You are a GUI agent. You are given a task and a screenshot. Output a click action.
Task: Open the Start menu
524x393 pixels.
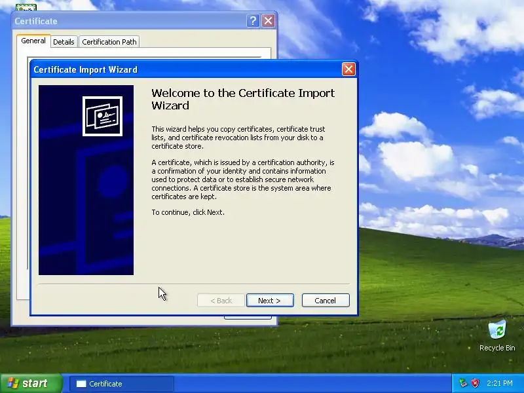(31, 383)
